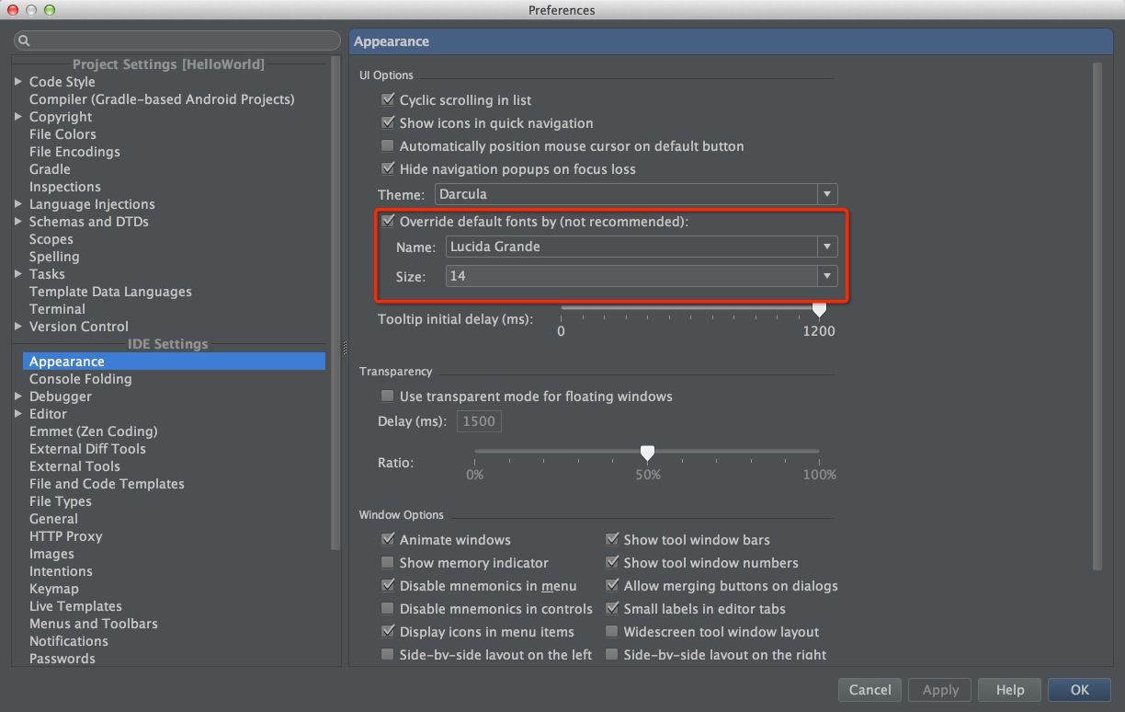Image resolution: width=1125 pixels, height=712 pixels.
Task: Enable Automatically position mouse cursor checkbox
Action: pyautogui.click(x=387, y=146)
